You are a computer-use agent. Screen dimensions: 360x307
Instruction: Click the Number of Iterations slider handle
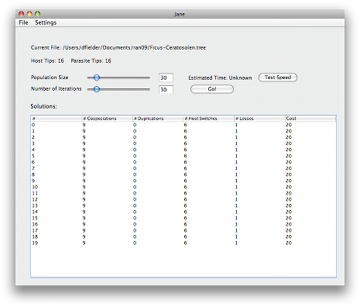(x=97, y=89)
